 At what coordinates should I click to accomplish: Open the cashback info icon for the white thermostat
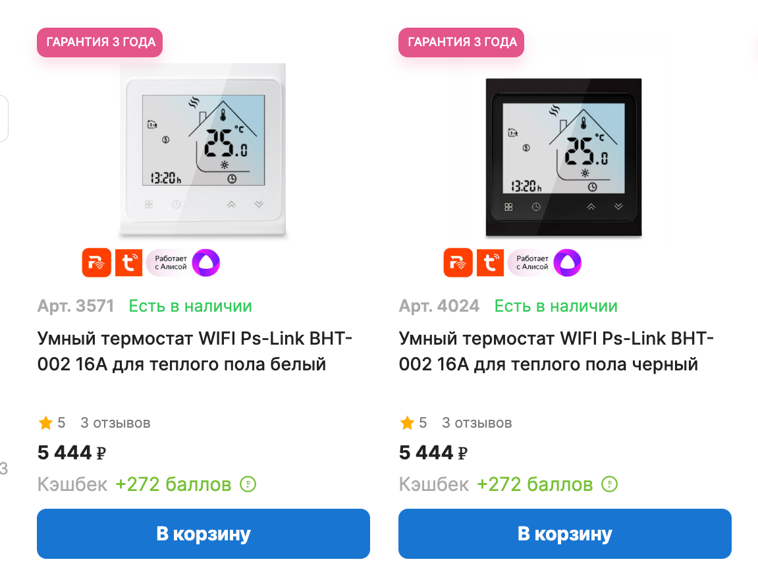pyautogui.click(x=247, y=484)
